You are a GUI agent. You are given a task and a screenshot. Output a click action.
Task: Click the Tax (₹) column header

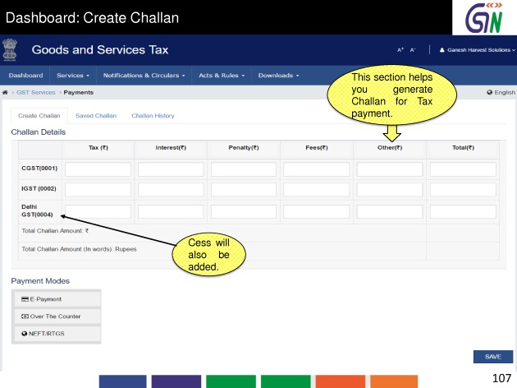point(98,148)
